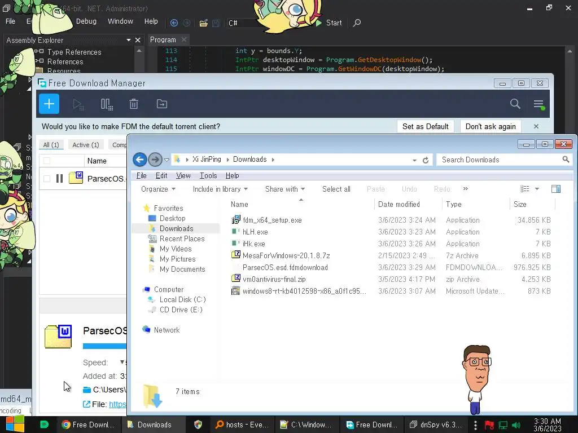The image size is (578, 433).
Task: Click the ParsecOS download progress bar
Action: (x=104, y=346)
